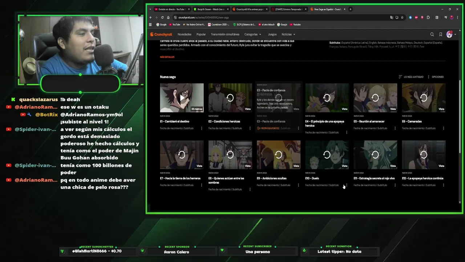Image resolution: width=465 pixels, height=262 pixels.
Task: Open the Noticias dropdown menu
Action: [288, 35]
